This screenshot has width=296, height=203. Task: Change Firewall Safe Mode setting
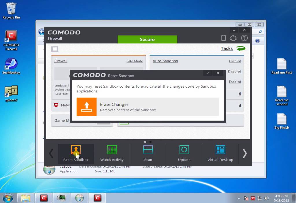pyautogui.click(x=135, y=61)
